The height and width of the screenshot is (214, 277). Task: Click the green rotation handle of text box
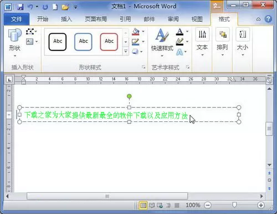click(129, 96)
